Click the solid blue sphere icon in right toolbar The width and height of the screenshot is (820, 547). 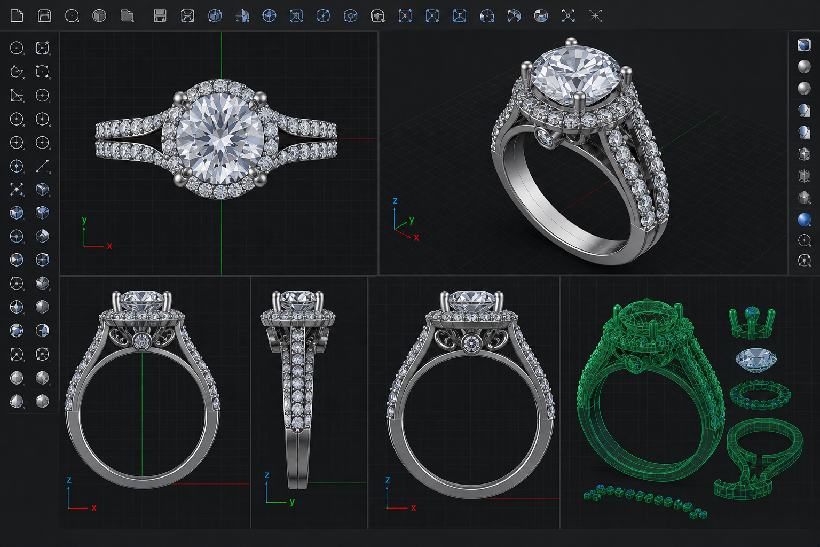coord(804,219)
